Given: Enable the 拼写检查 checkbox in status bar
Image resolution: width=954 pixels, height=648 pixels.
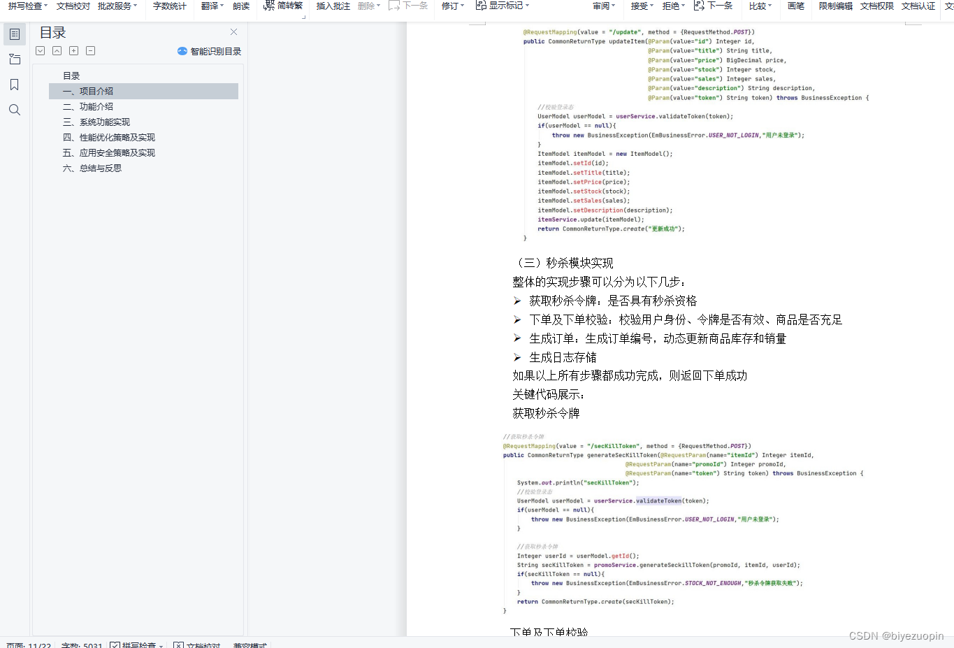Looking at the screenshot, I should click(x=115, y=645).
